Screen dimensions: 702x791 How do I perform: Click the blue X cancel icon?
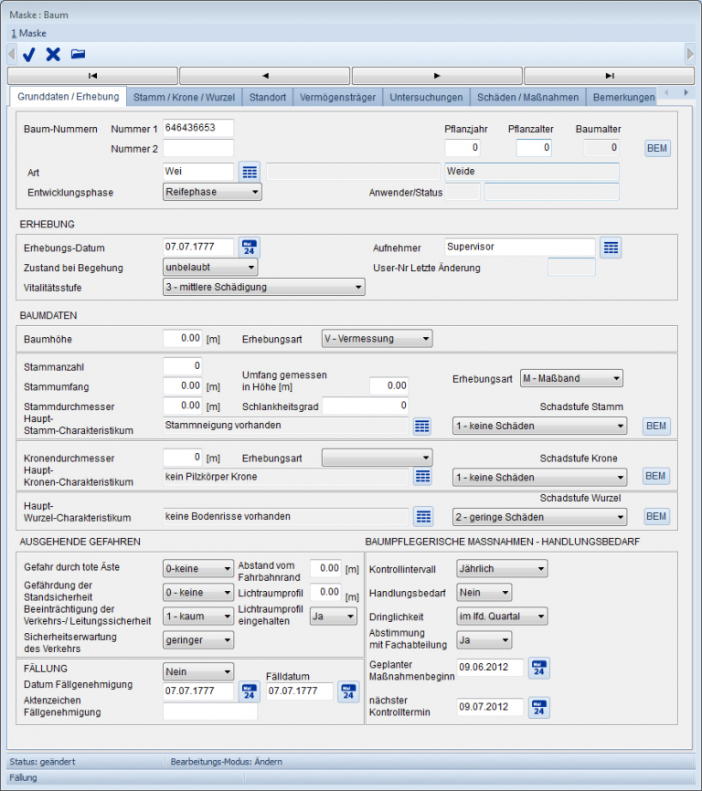click(x=53, y=54)
